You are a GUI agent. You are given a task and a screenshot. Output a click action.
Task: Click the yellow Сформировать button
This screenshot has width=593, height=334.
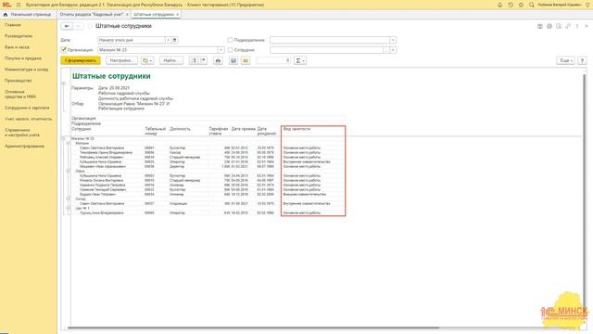(x=81, y=60)
